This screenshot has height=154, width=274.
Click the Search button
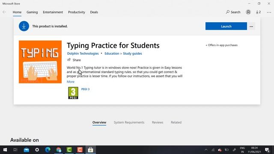coord(233,12)
